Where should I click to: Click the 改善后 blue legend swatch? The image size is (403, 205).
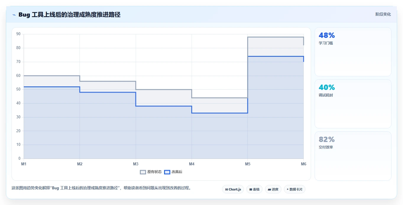[167, 172]
